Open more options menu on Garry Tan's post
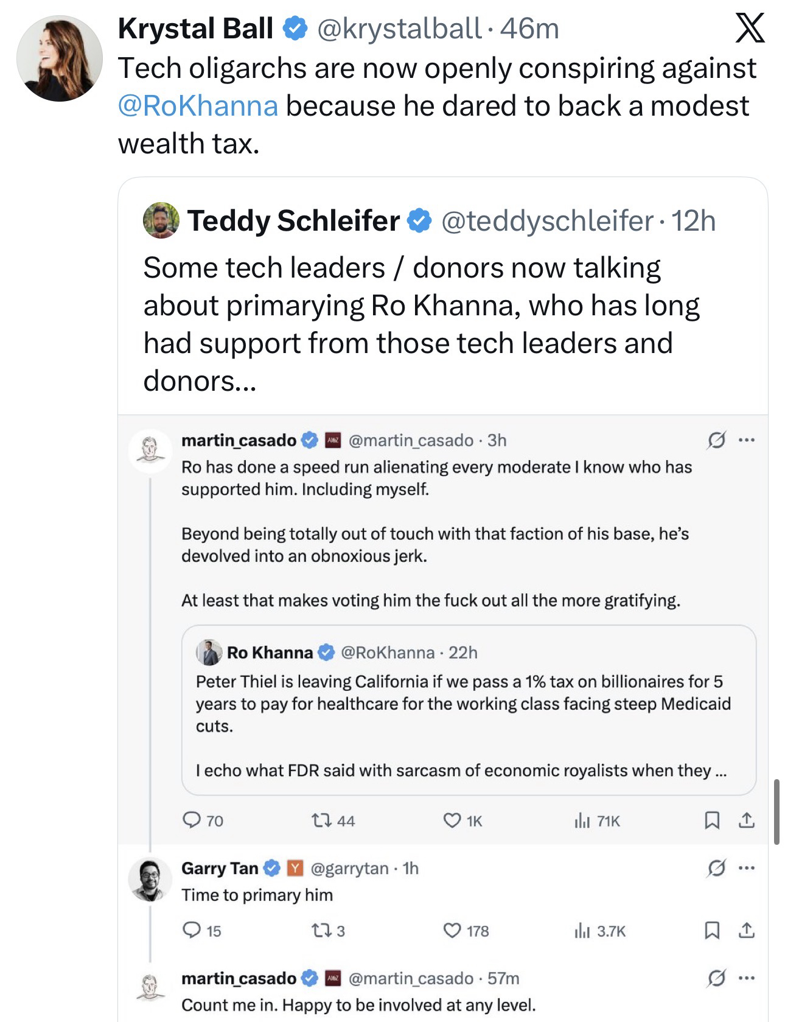This screenshot has width=785, height=1022. (747, 868)
